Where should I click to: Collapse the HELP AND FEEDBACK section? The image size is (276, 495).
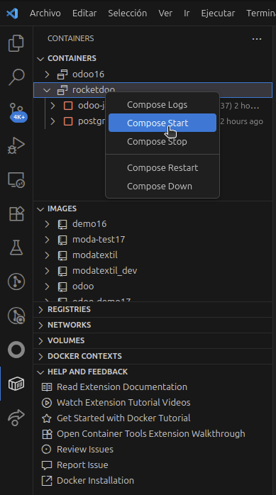click(x=40, y=372)
